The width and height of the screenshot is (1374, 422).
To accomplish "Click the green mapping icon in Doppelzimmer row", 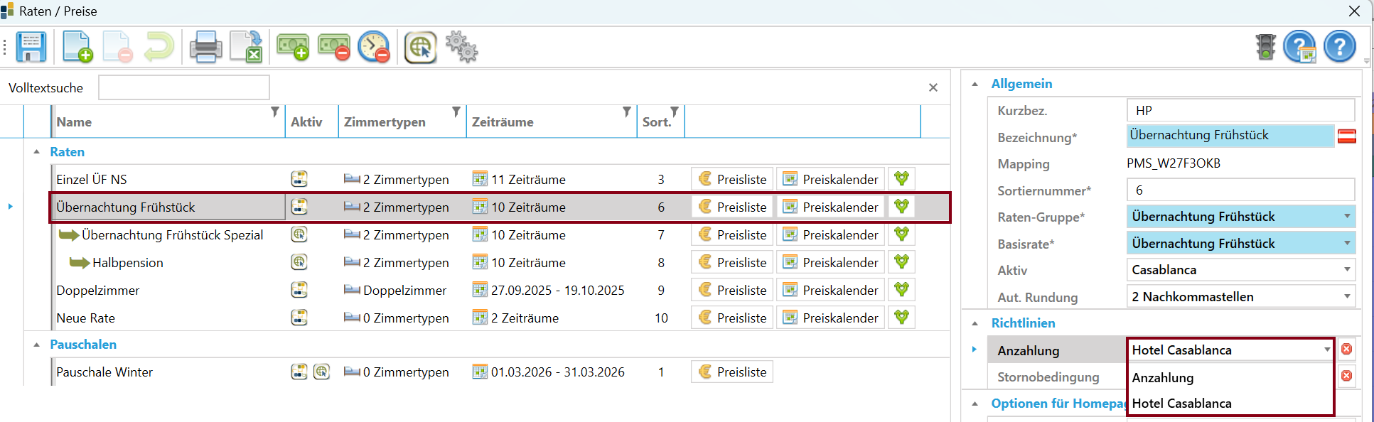I will (902, 290).
